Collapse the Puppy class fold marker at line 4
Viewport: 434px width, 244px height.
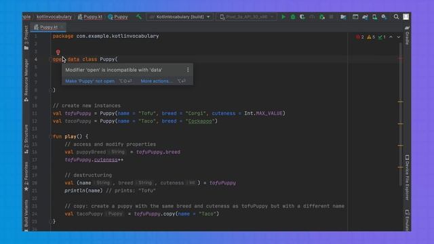[51, 59]
